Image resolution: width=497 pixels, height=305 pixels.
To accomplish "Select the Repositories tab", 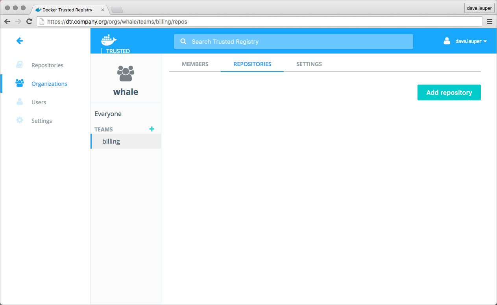I will pos(252,64).
